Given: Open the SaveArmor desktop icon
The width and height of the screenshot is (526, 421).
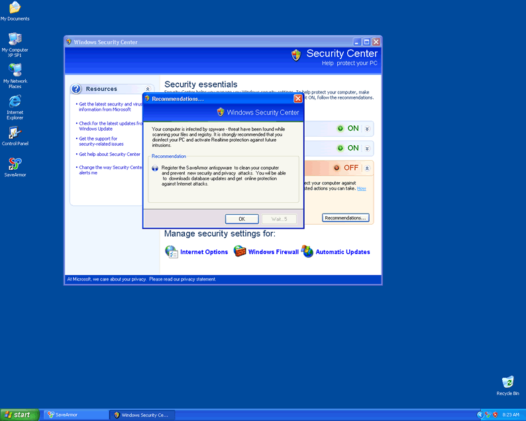Looking at the screenshot, I should click(x=15, y=164).
